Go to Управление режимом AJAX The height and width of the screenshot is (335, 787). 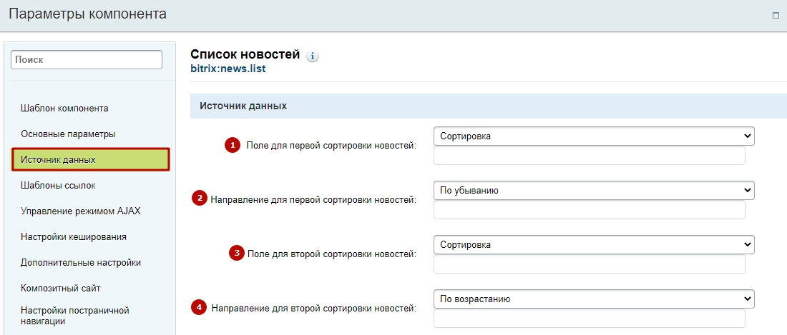click(x=81, y=211)
